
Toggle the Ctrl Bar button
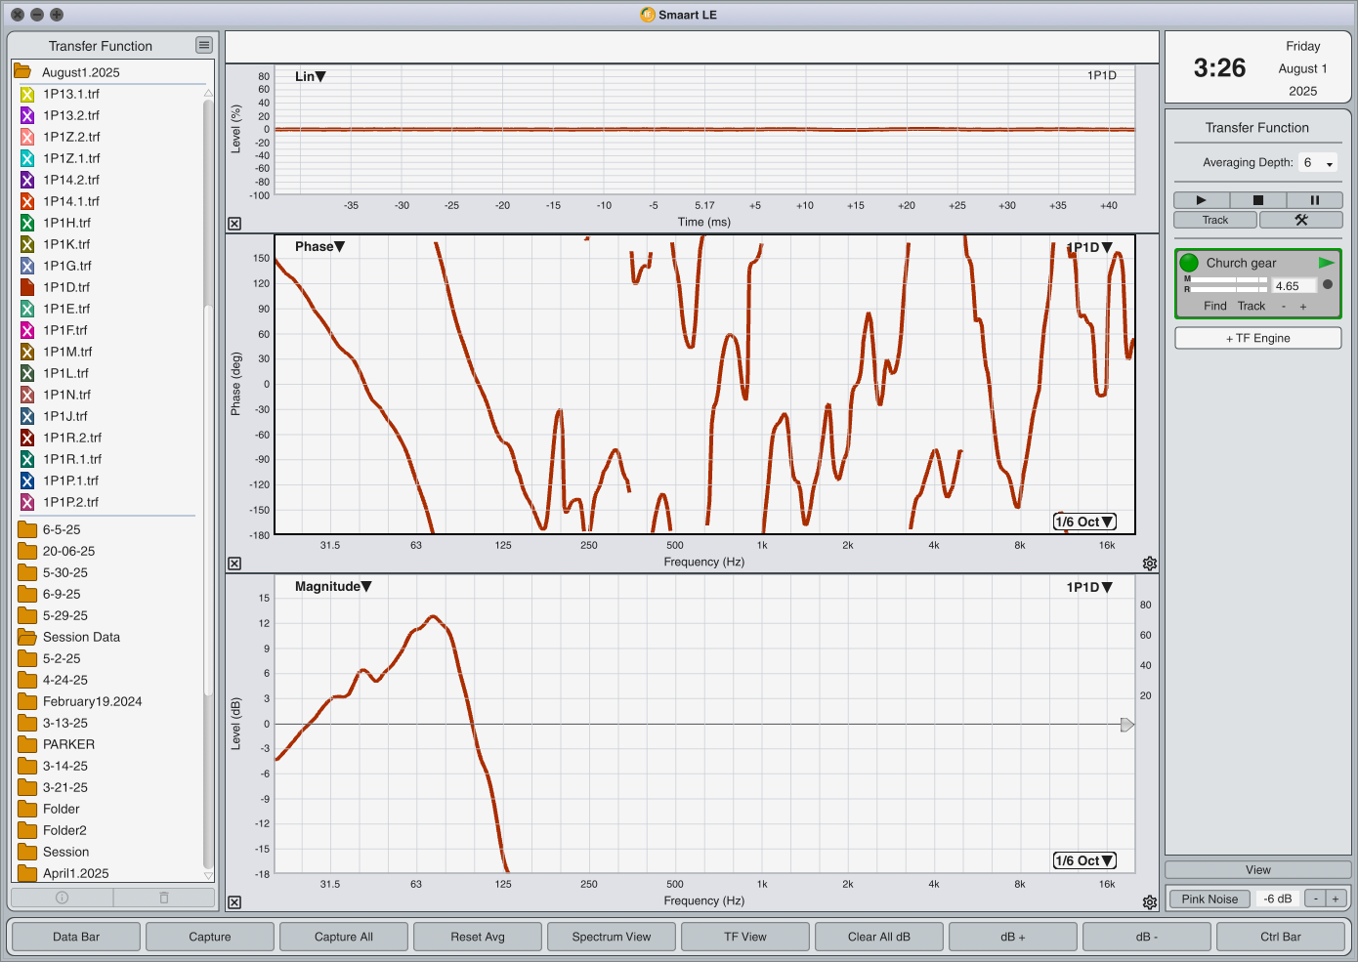1281,937
